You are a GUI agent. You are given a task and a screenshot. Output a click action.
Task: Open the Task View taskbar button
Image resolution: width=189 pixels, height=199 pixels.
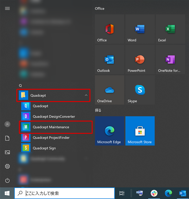pyautogui.click(x=122, y=193)
